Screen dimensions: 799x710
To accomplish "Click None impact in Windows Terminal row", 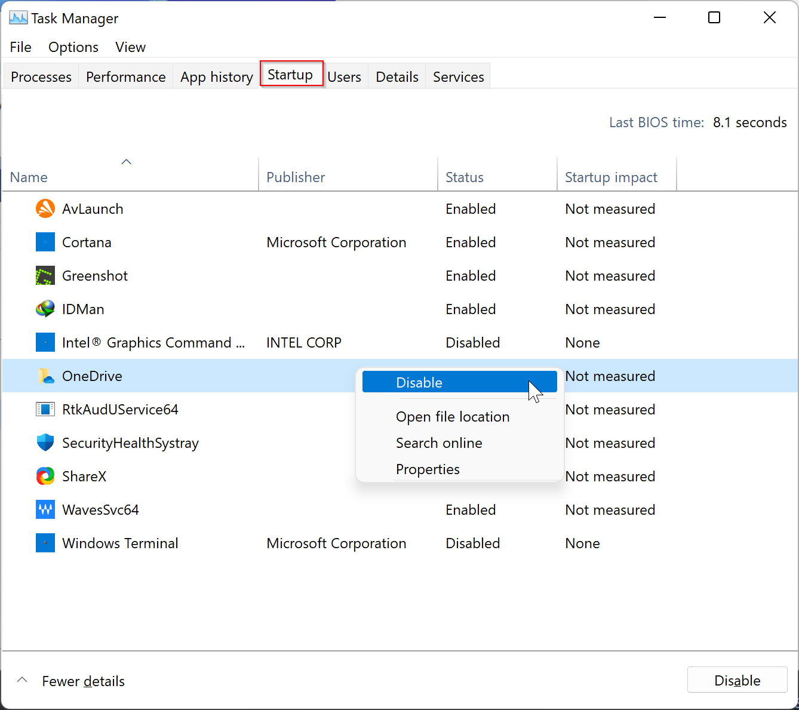I will 582,543.
